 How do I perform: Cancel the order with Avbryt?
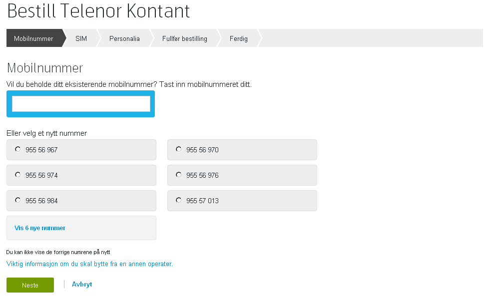82,285
